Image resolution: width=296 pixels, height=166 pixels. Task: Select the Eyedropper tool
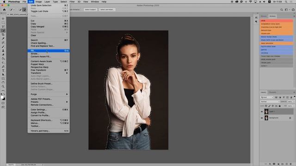(x=3, y=39)
